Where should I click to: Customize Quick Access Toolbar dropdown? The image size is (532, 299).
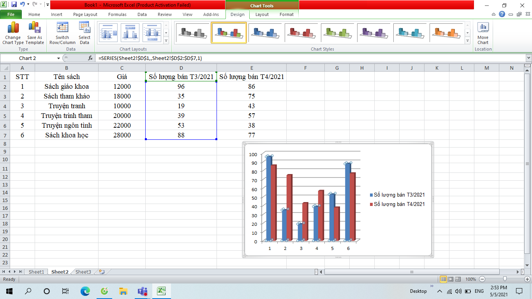[x=47, y=5]
